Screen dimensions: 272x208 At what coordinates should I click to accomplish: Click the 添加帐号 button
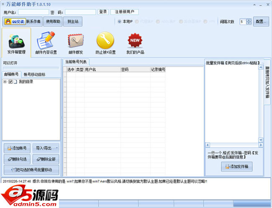pos(17,148)
